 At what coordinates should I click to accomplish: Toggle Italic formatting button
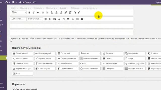pos(34,12)
